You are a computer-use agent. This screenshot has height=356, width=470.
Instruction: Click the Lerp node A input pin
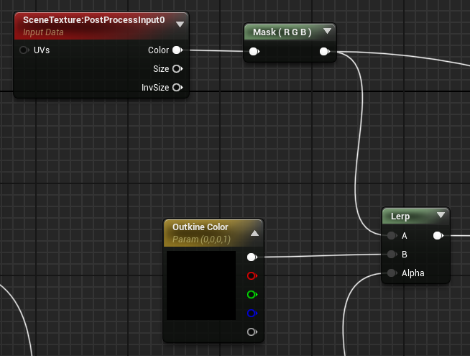391,236
